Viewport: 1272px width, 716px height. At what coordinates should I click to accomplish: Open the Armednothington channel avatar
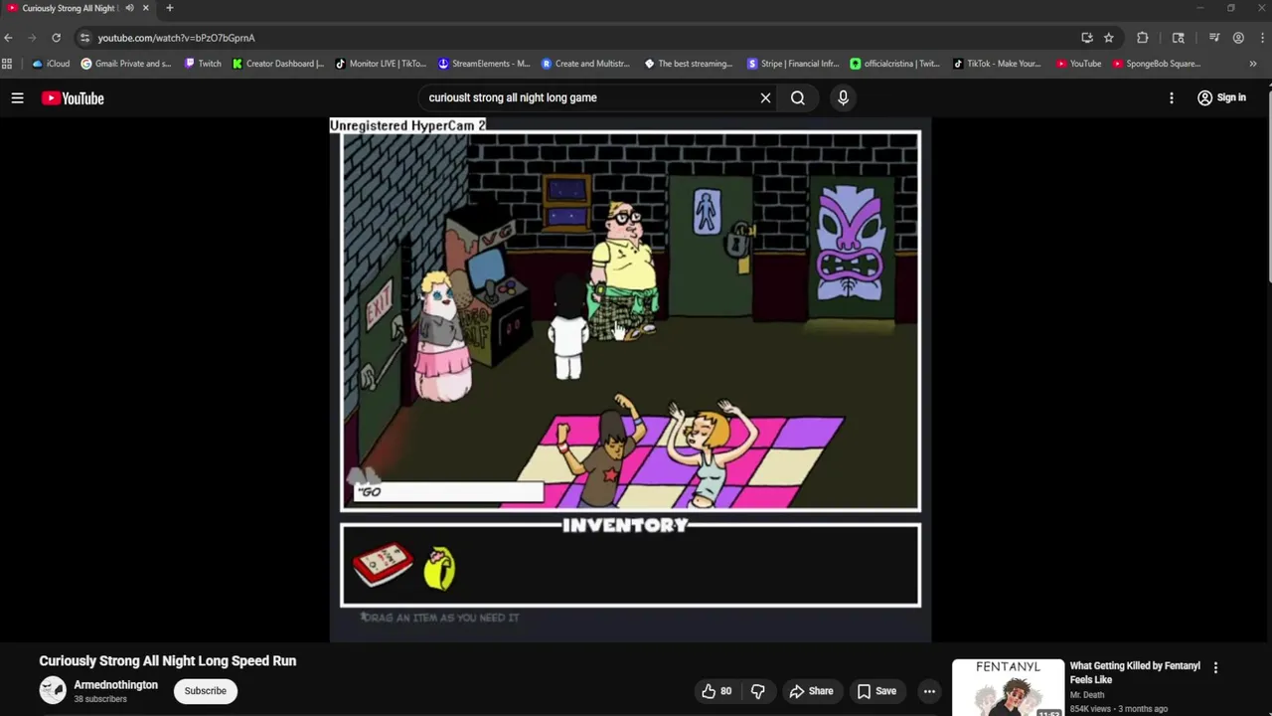coord(53,689)
